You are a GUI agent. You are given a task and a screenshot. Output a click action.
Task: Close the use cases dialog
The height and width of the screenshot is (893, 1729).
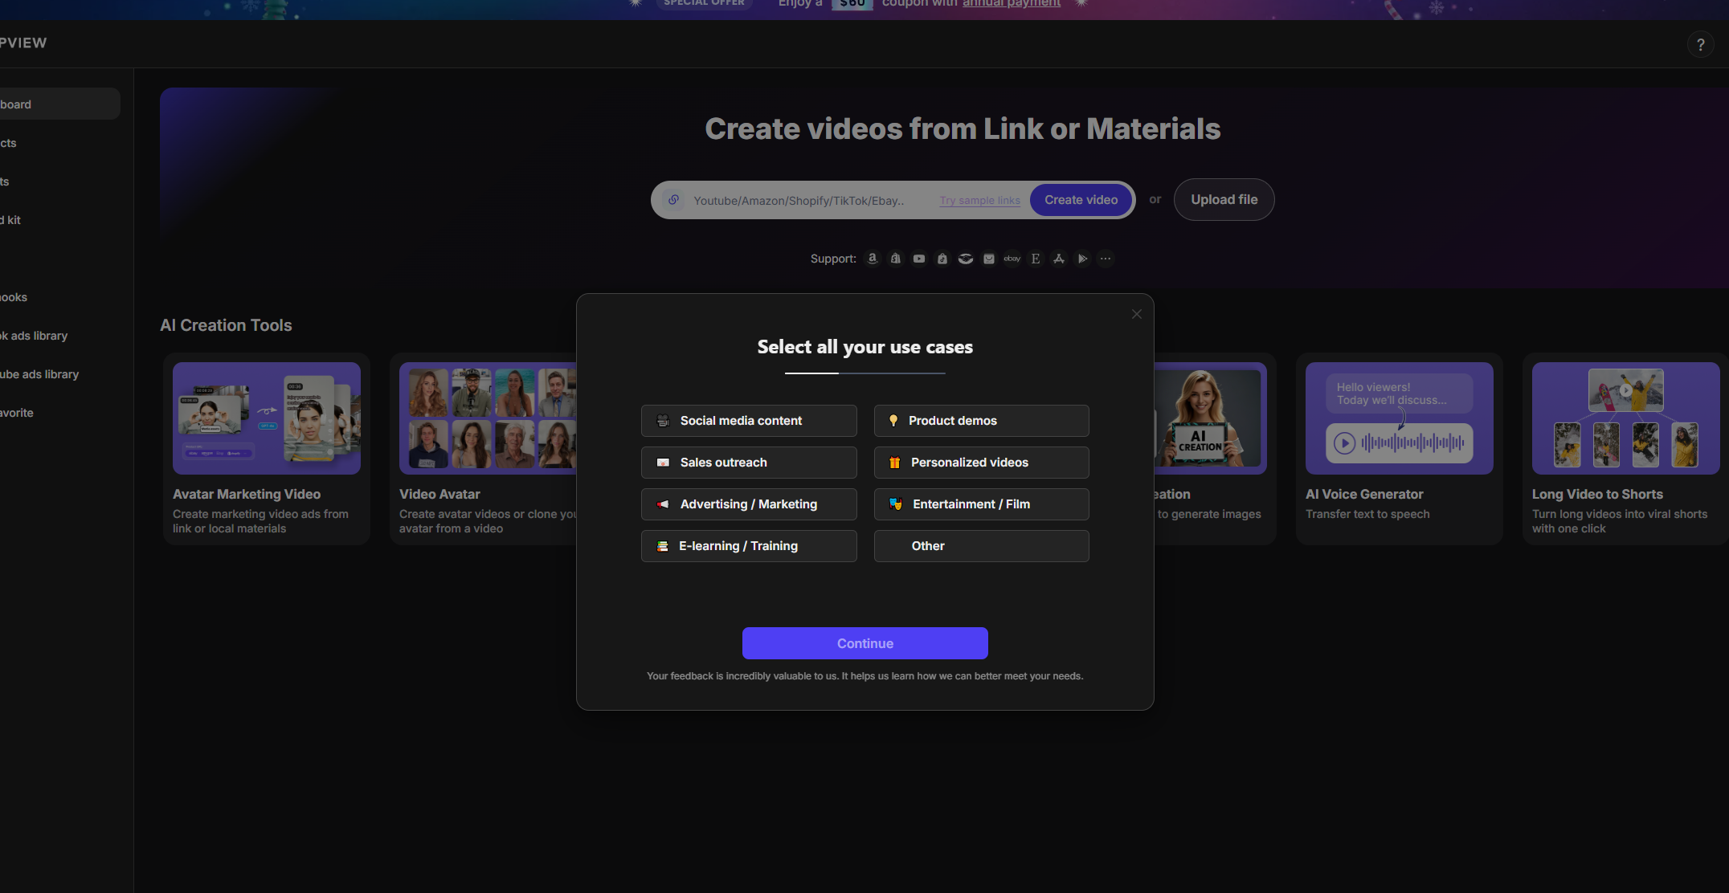point(1136,314)
